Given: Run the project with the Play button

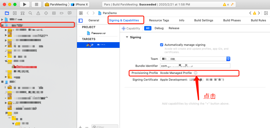Looking at the screenshot, I should click(25, 4).
